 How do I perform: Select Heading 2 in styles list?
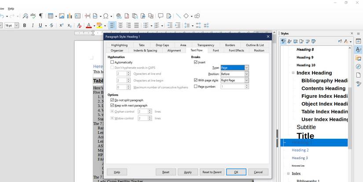pos(300,150)
